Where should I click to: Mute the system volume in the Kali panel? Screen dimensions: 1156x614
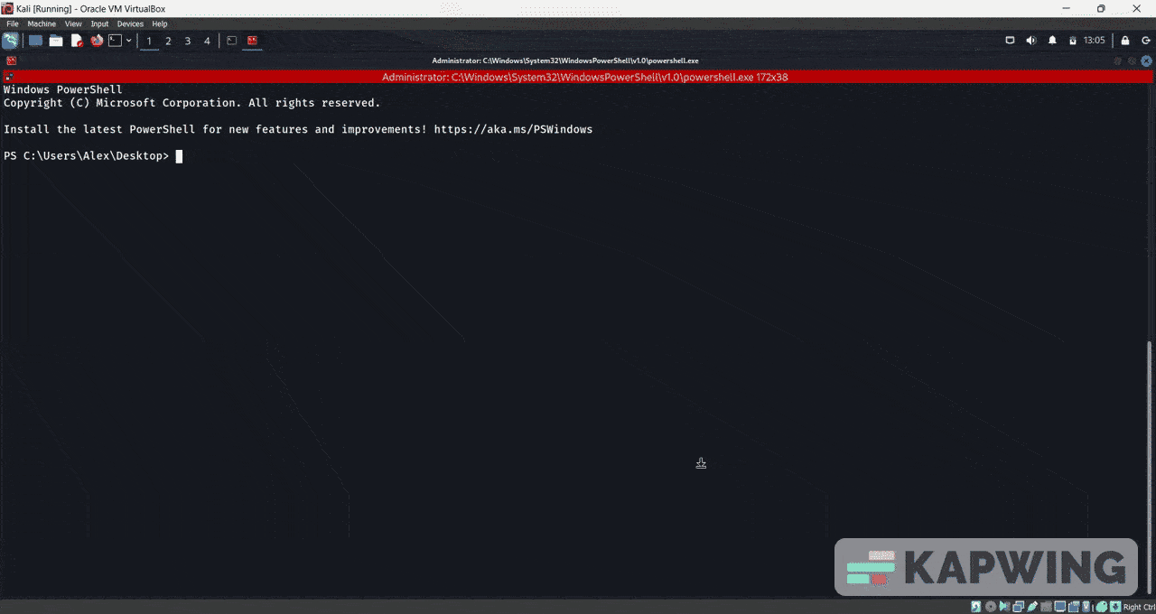[1030, 40]
